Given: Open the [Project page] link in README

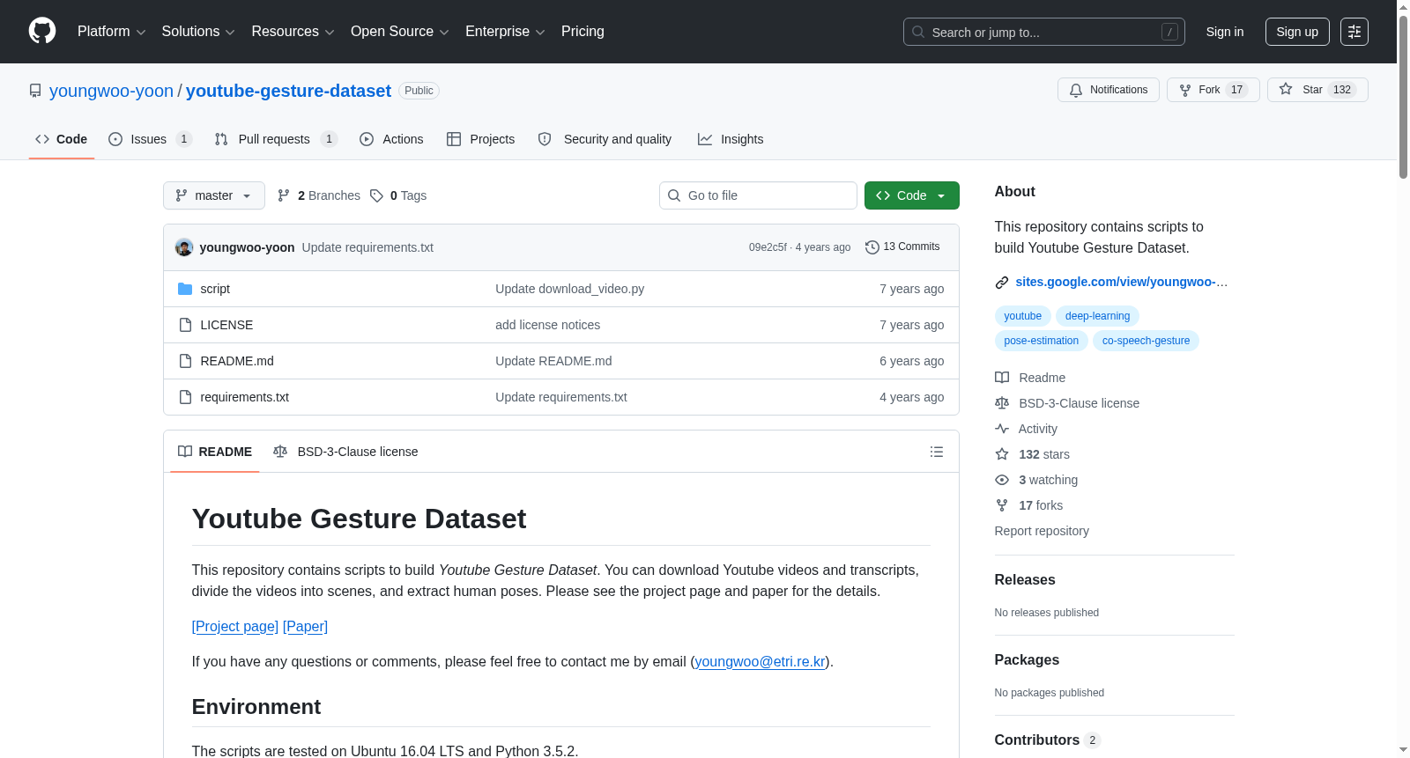Looking at the screenshot, I should coord(235,627).
